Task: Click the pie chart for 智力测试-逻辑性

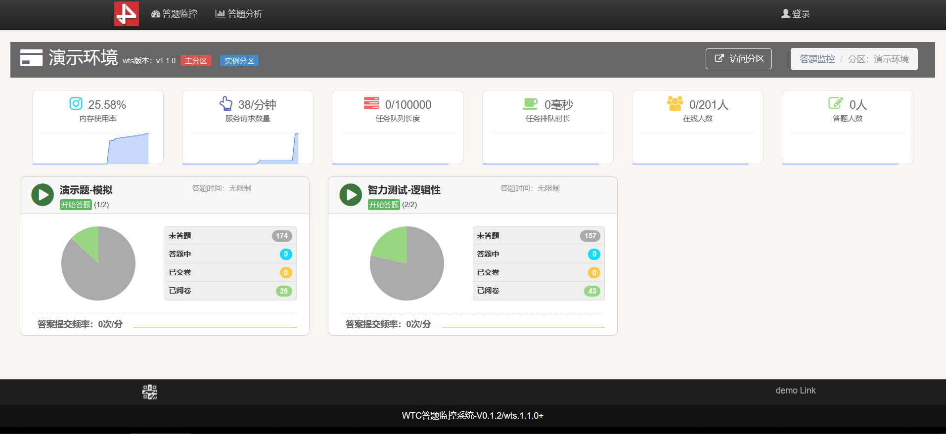Action: pos(406,263)
